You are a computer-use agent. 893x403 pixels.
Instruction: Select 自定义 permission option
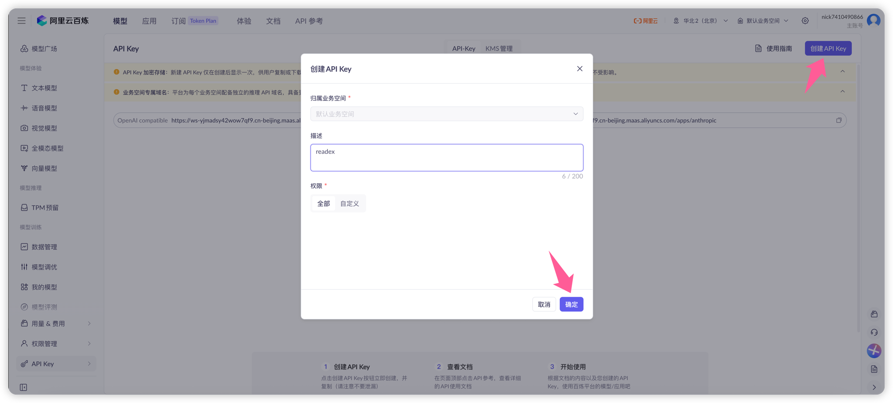[x=350, y=203]
